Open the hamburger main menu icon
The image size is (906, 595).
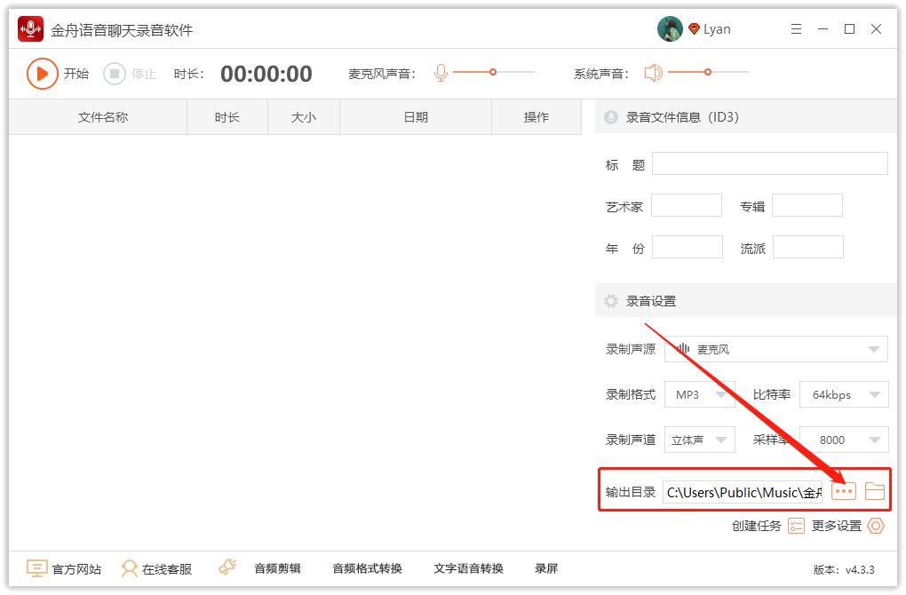[796, 29]
